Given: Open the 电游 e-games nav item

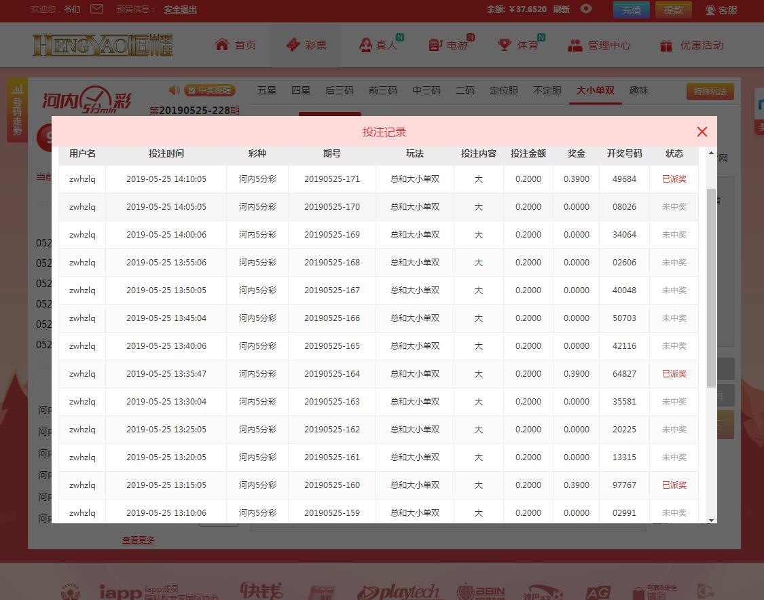Looking at the screenshot, I should [451, 45].
